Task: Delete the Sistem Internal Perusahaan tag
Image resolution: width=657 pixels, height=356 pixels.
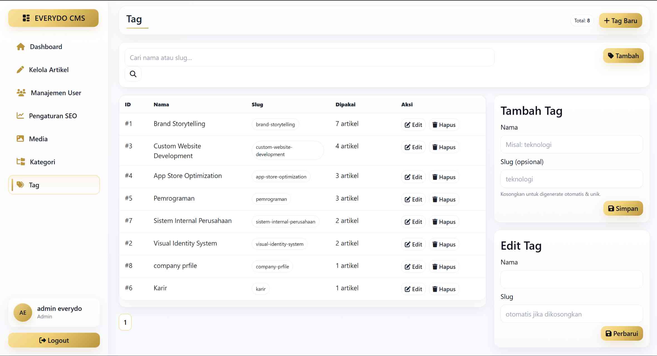Action: 444,222
